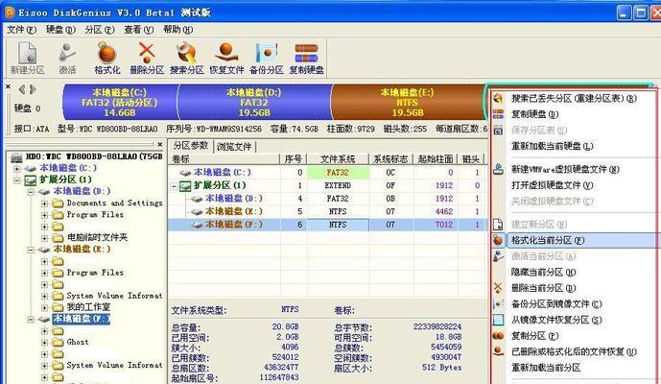Screen dimensions: 661x384
Task: Collapse 本地磁盘(E:) node in the tree
Action: [x=31, y=250]
